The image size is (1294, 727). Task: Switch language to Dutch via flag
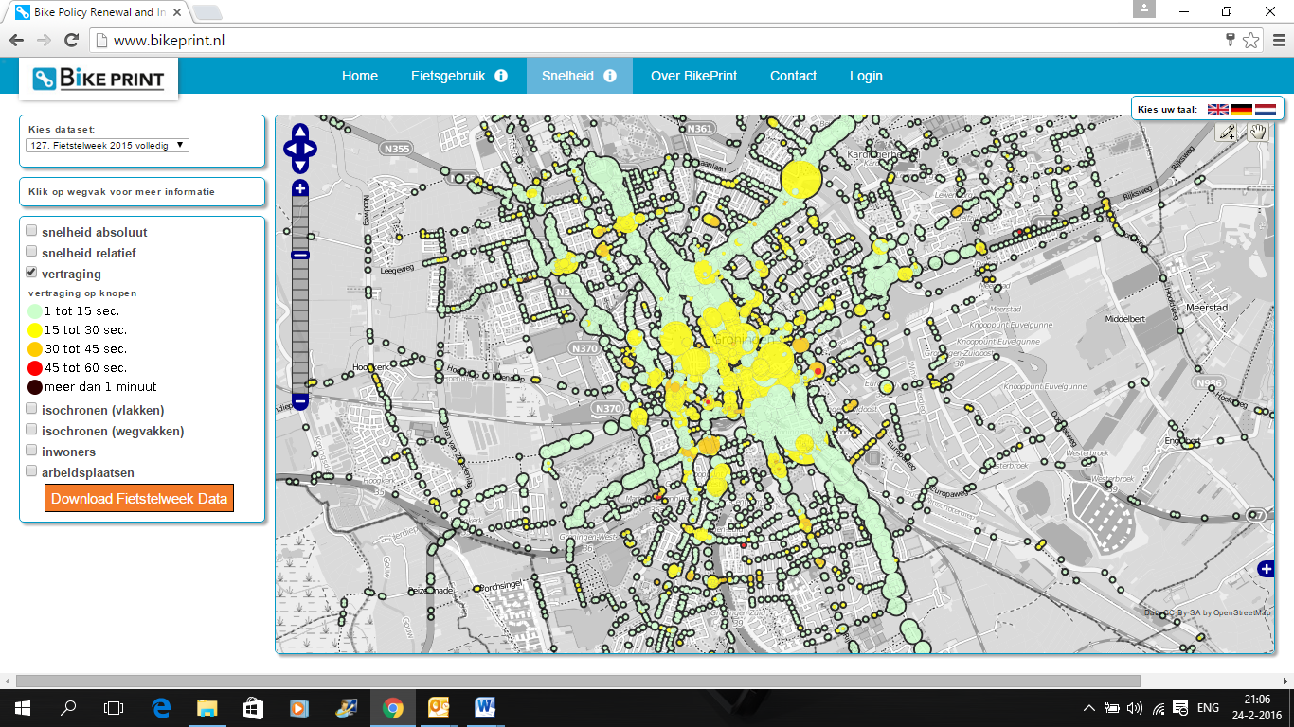(x=1266, y=110)
